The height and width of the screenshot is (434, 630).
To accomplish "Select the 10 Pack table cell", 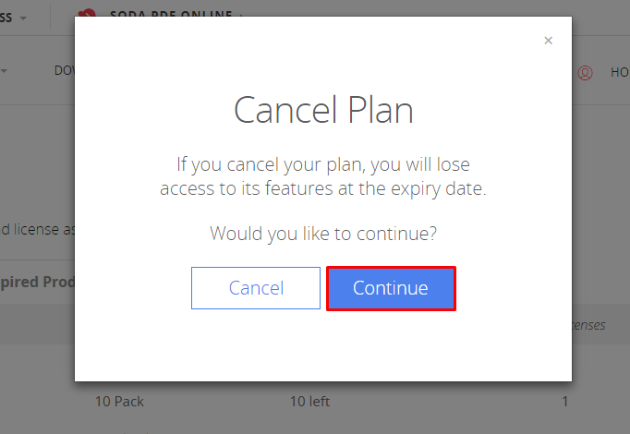I will [119, 402].
